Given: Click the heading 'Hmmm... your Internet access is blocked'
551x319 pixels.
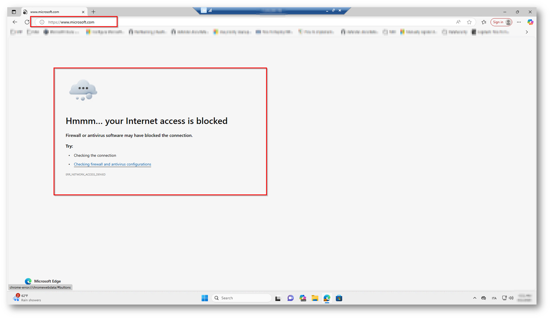Looking at the screenshot, I should point(146,121).
